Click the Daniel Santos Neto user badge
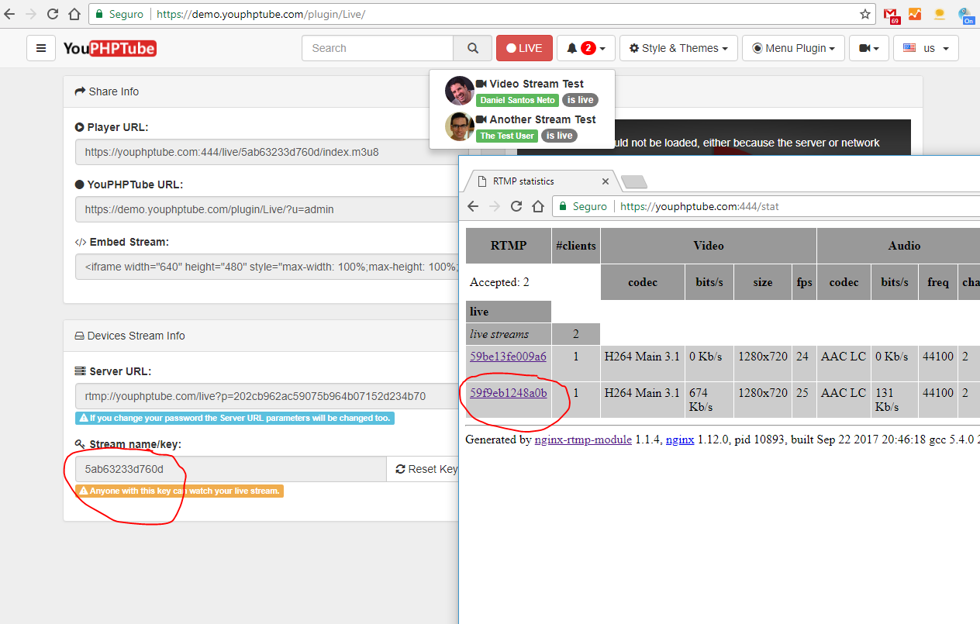Viewport: 980px width, 624px height. pos(517,100)
